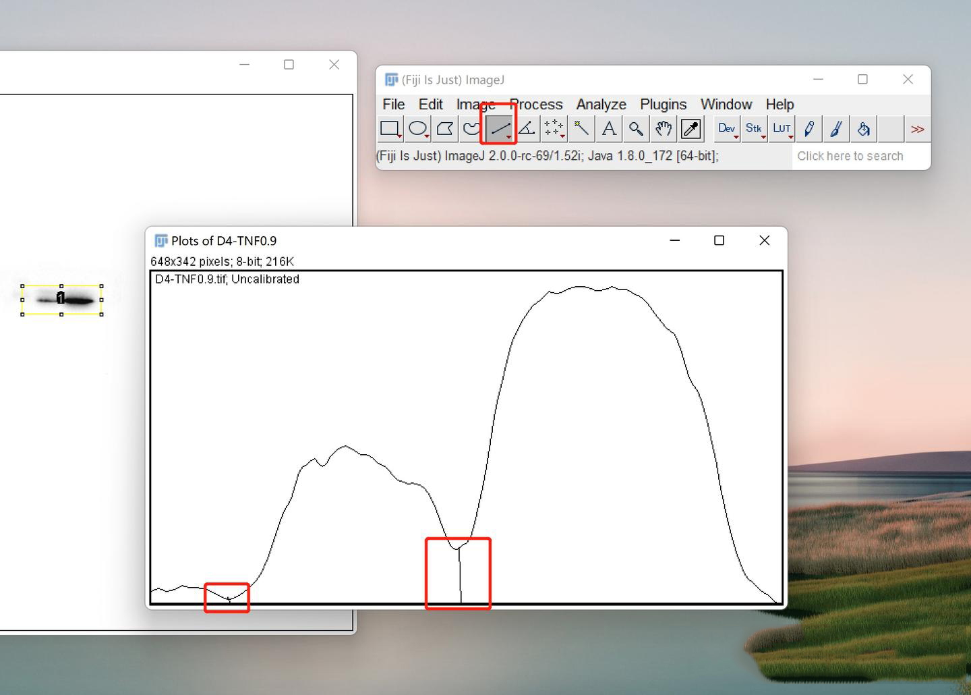Choose the Polygon selection tool
The height and width of the screenshot is (695, 971).
(445, 129)
